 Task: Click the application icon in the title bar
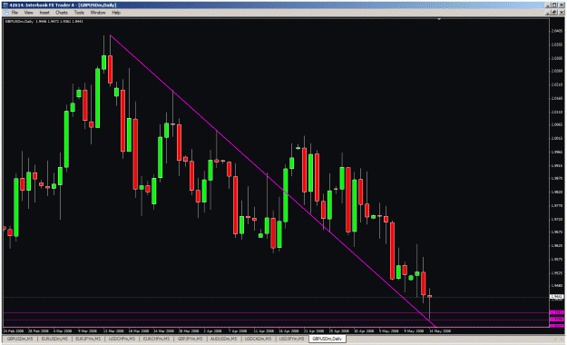5,5
